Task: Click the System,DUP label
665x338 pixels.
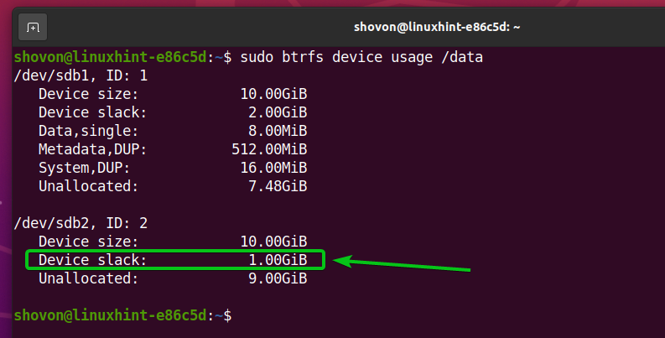Action: point(85,168)
